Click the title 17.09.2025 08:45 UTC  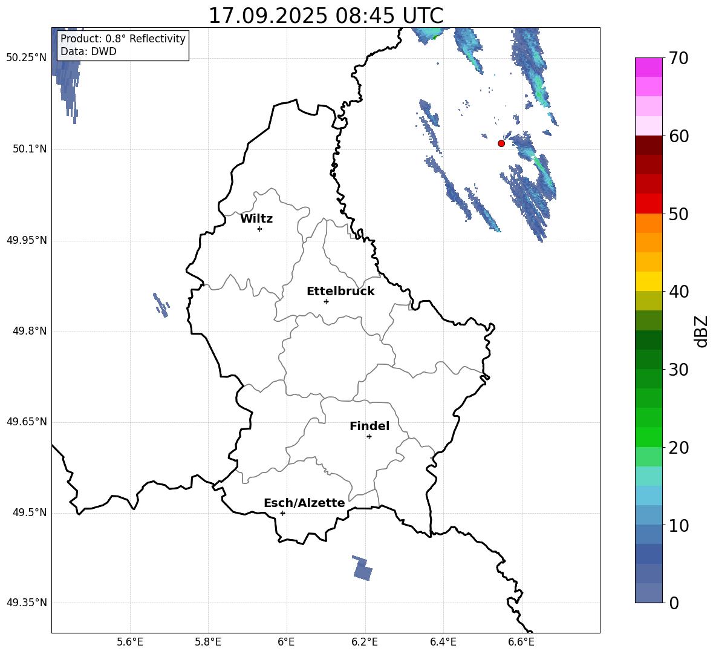[325, 16]
